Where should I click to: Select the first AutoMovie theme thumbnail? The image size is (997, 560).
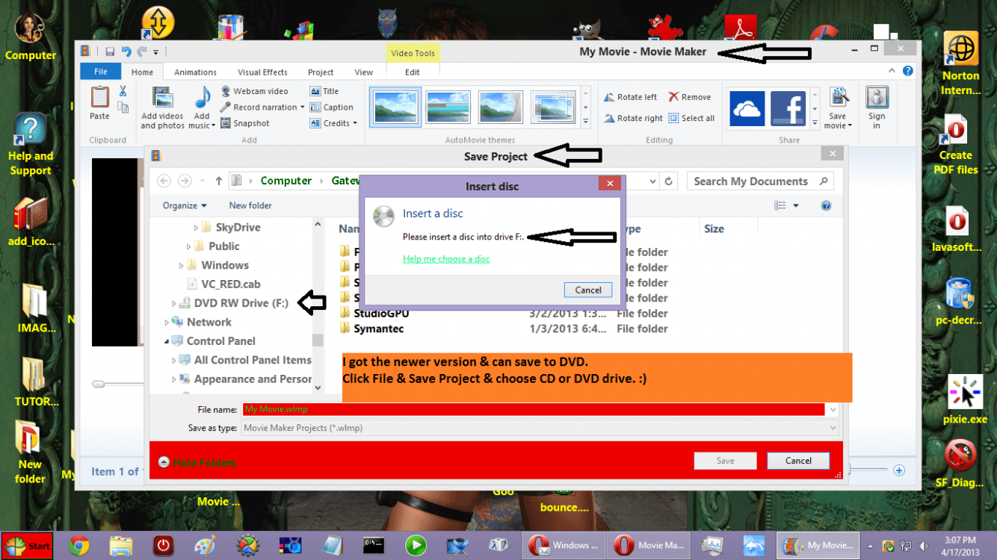pyautogui.click(x=396, y=108)
